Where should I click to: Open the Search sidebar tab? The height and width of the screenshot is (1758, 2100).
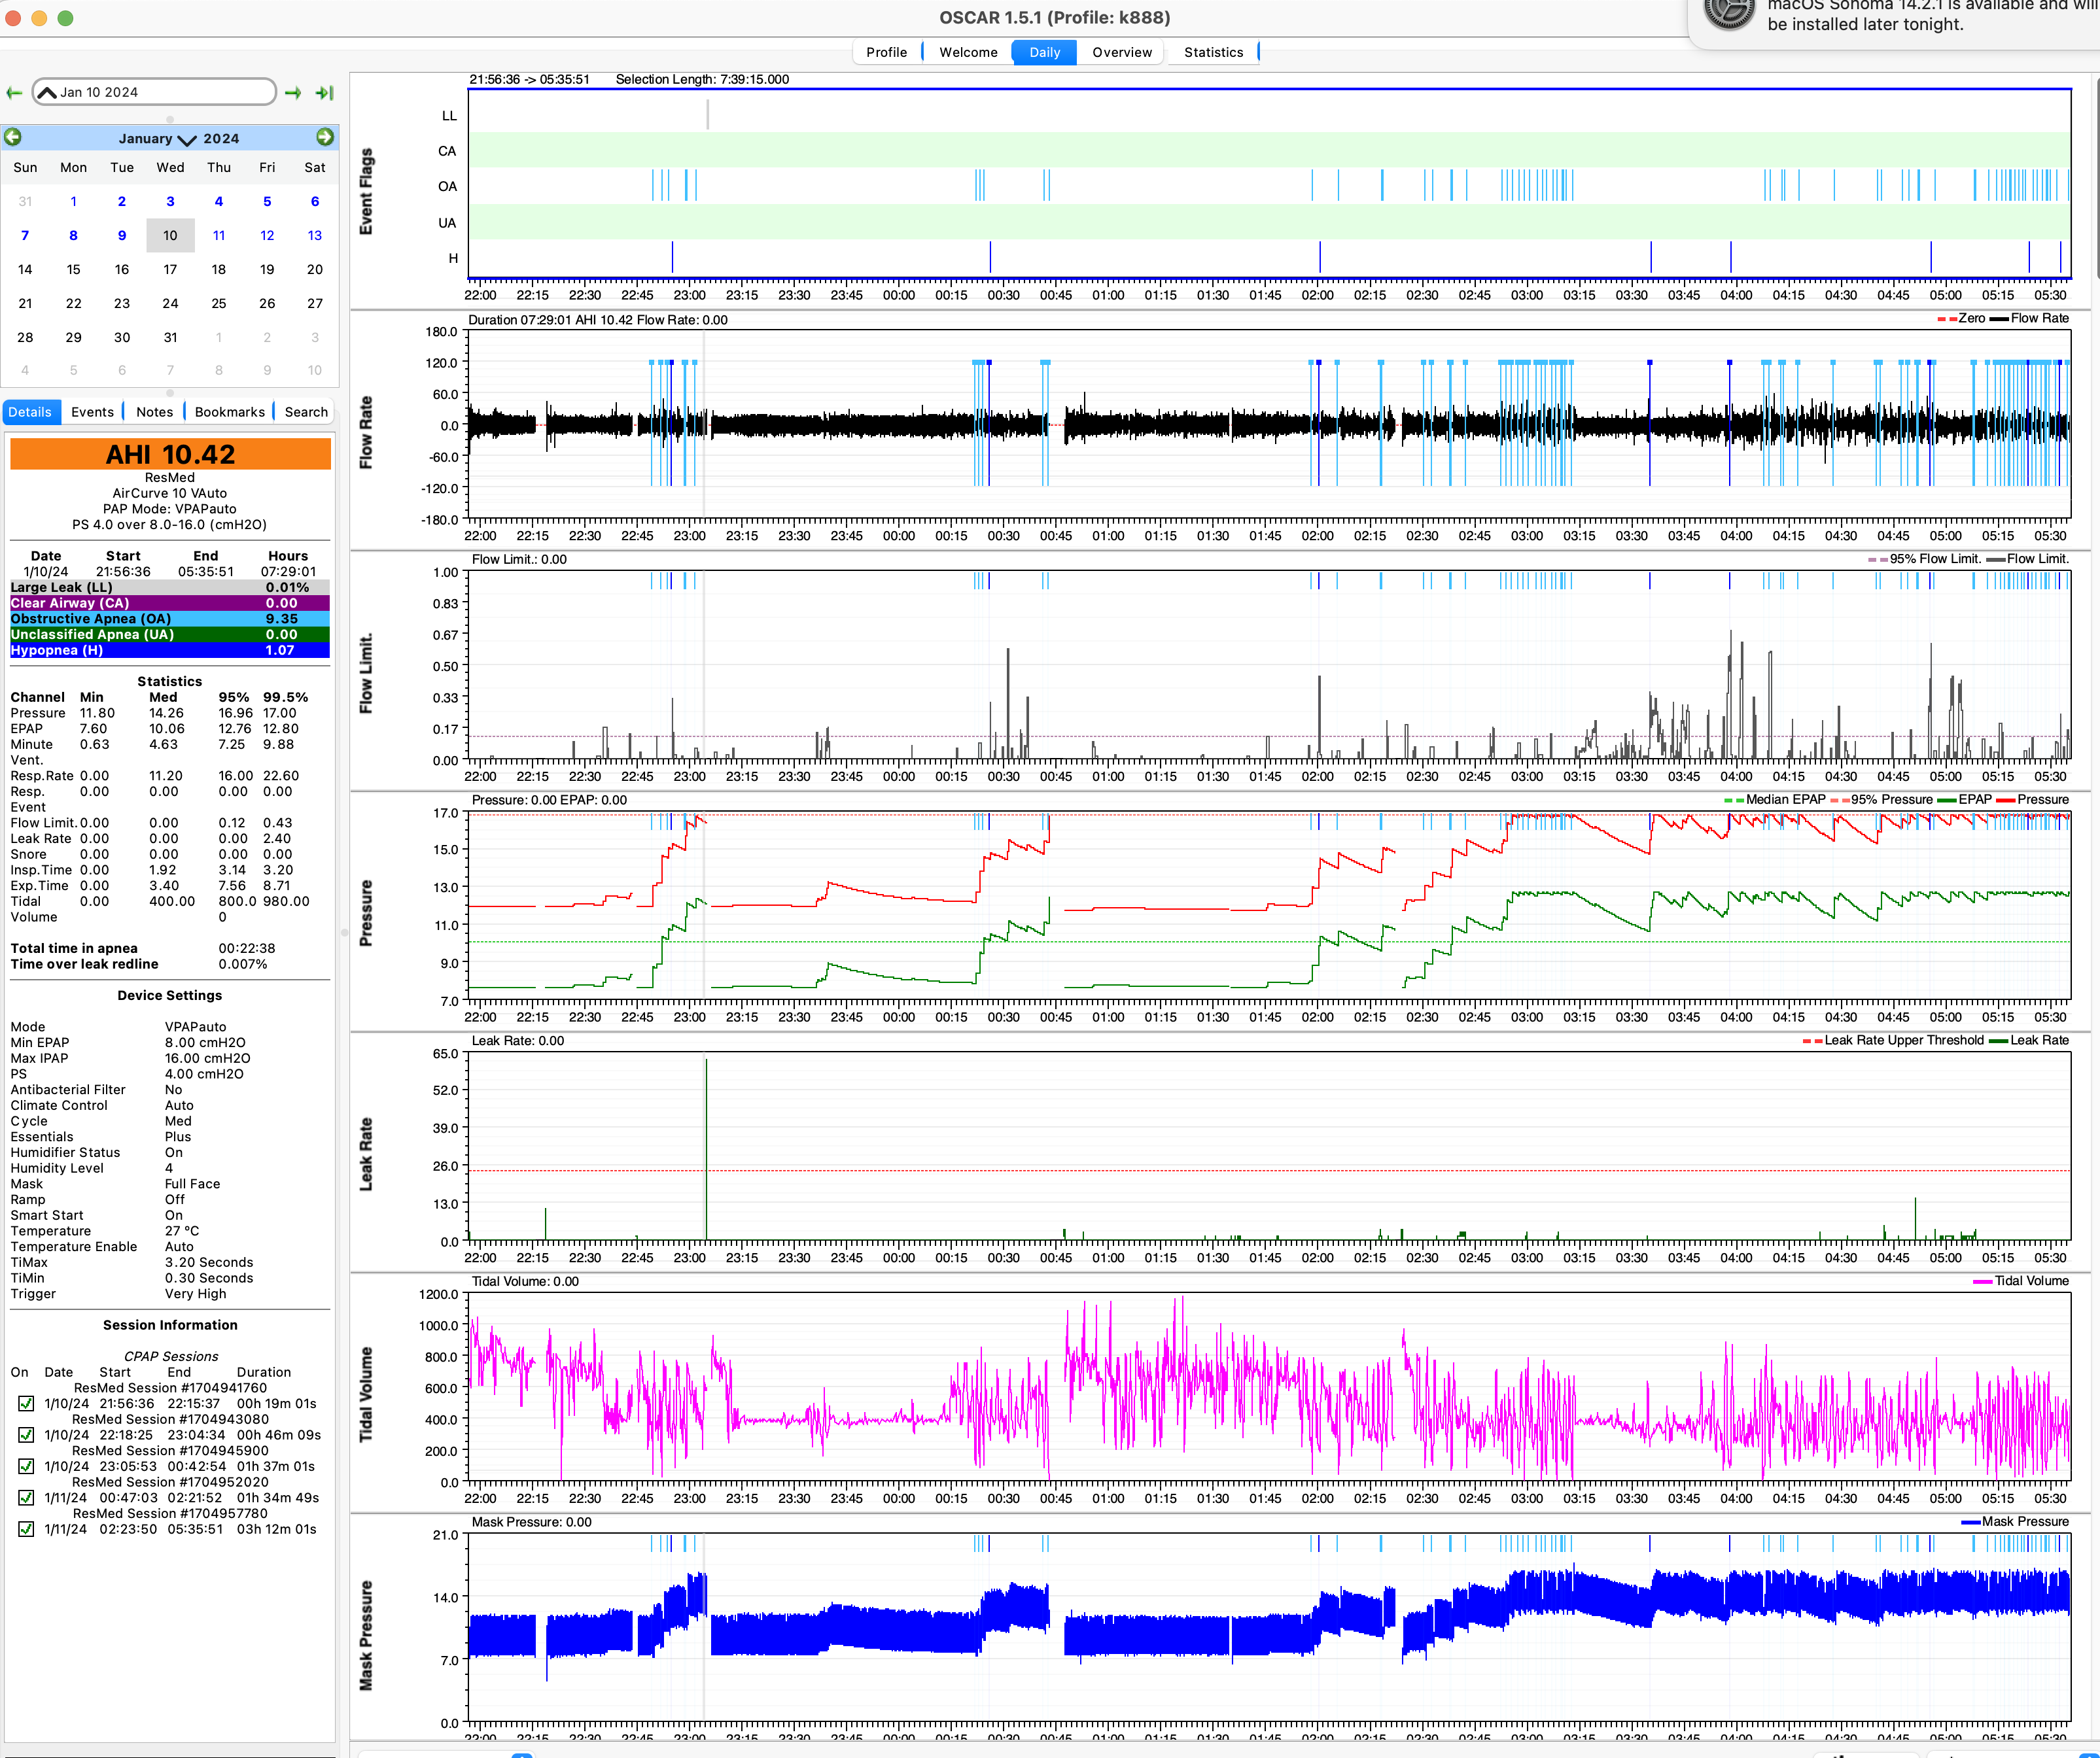[306, 412]
